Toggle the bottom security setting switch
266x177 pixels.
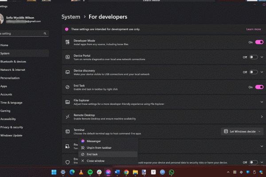[254, 162]
